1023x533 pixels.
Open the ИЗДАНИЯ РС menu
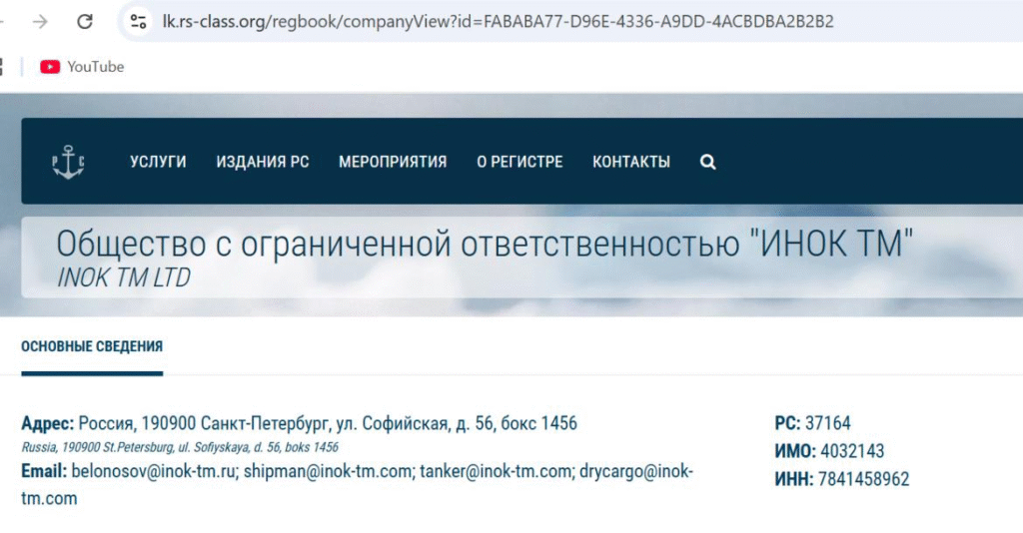point(263,163)
